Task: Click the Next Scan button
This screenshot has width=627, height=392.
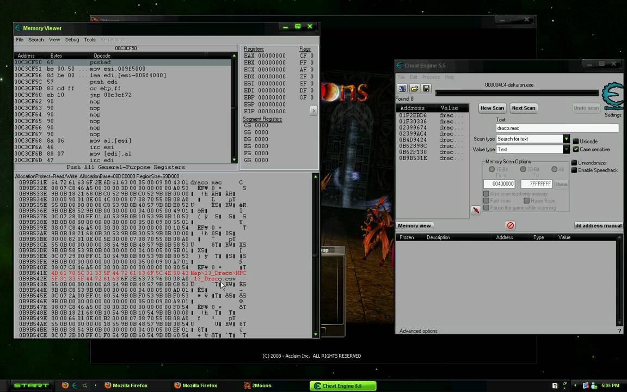Action: tap(524, 108)
